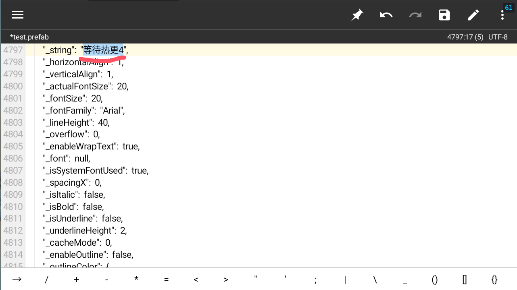
Task: Click the selected text 等待热更4
Action: point(103,50)
